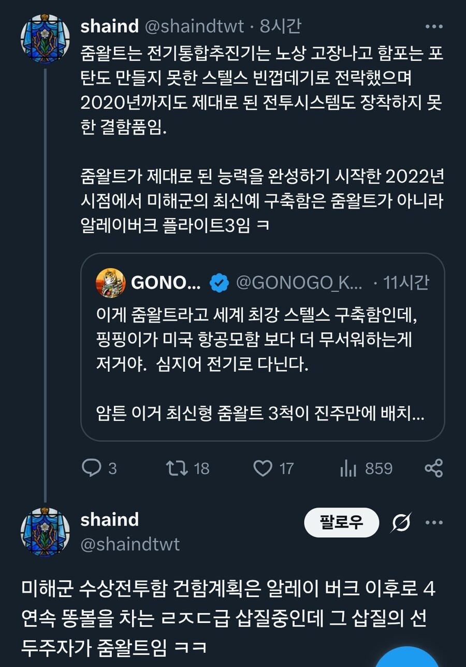Click the share icon on first tweet
This screenshot has height=667, width=466.
433,469
